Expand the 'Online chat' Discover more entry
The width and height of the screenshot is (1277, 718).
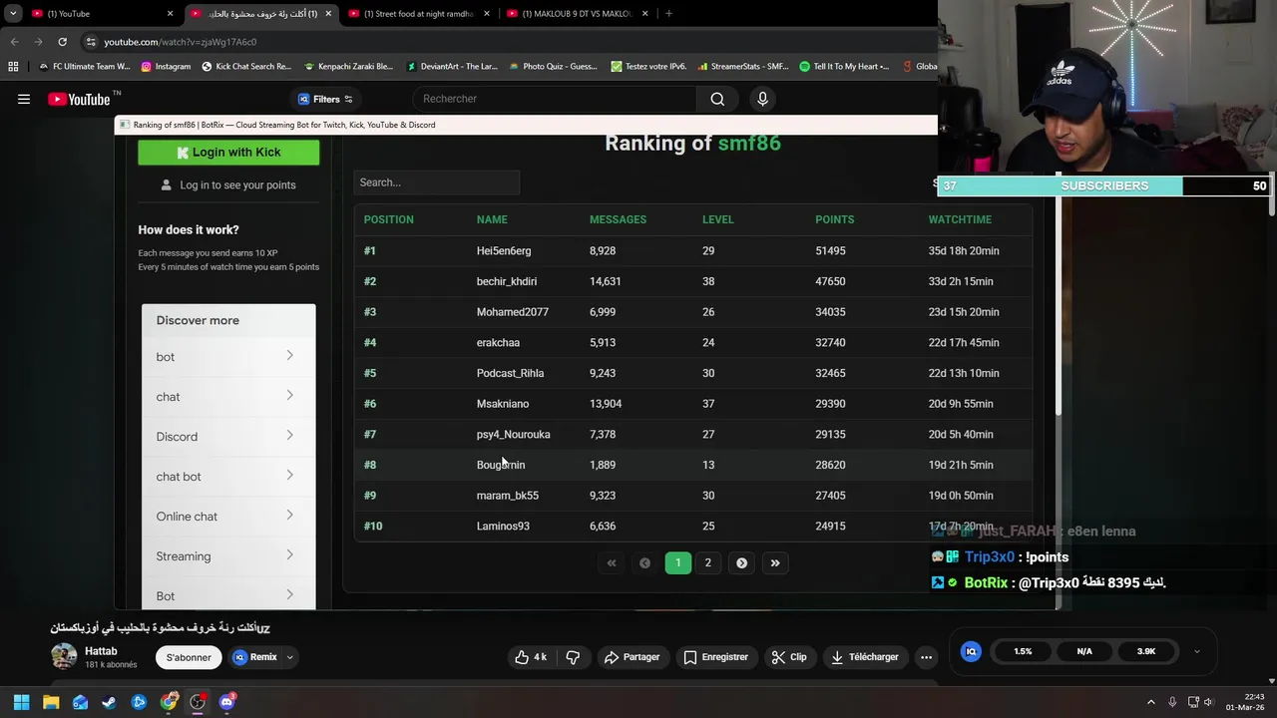point(228,516)
